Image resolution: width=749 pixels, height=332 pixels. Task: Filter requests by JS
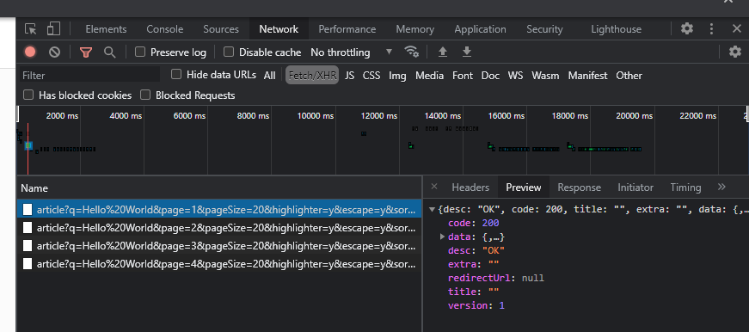coord(350,76)
